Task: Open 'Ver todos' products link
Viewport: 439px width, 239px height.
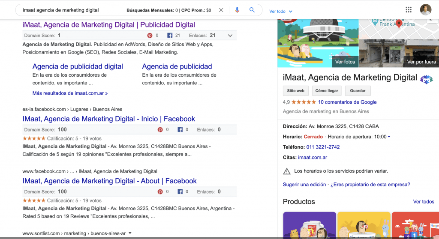Action: [424, 202]
